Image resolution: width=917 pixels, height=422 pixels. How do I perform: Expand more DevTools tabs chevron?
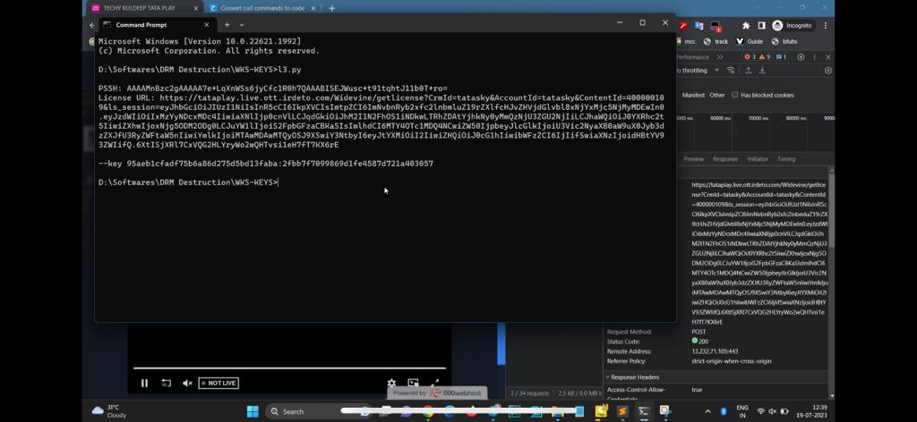[719, 56]
